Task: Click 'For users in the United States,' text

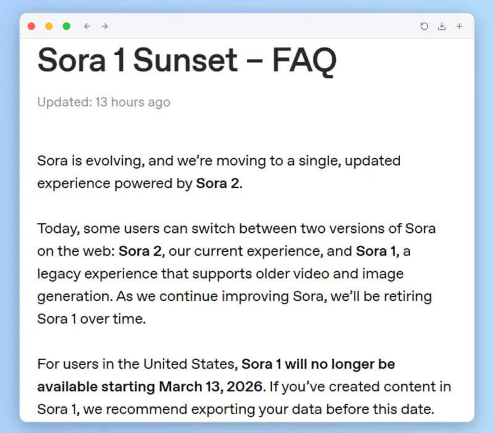Action: click(x=138, y=364)
